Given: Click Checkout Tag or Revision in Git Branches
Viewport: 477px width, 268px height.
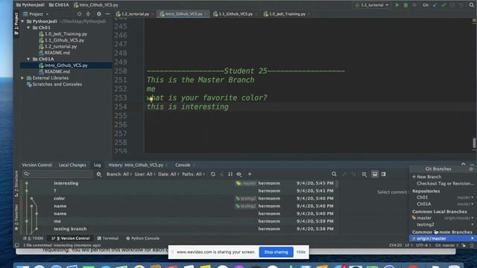Looking at the screenshot, I should tap(444, 184).
